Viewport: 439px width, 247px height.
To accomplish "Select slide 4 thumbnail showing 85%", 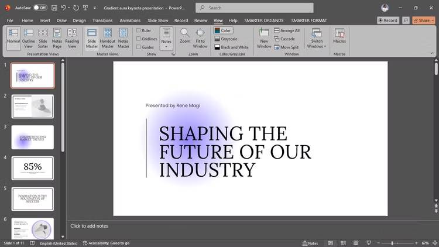I will 33,168.
